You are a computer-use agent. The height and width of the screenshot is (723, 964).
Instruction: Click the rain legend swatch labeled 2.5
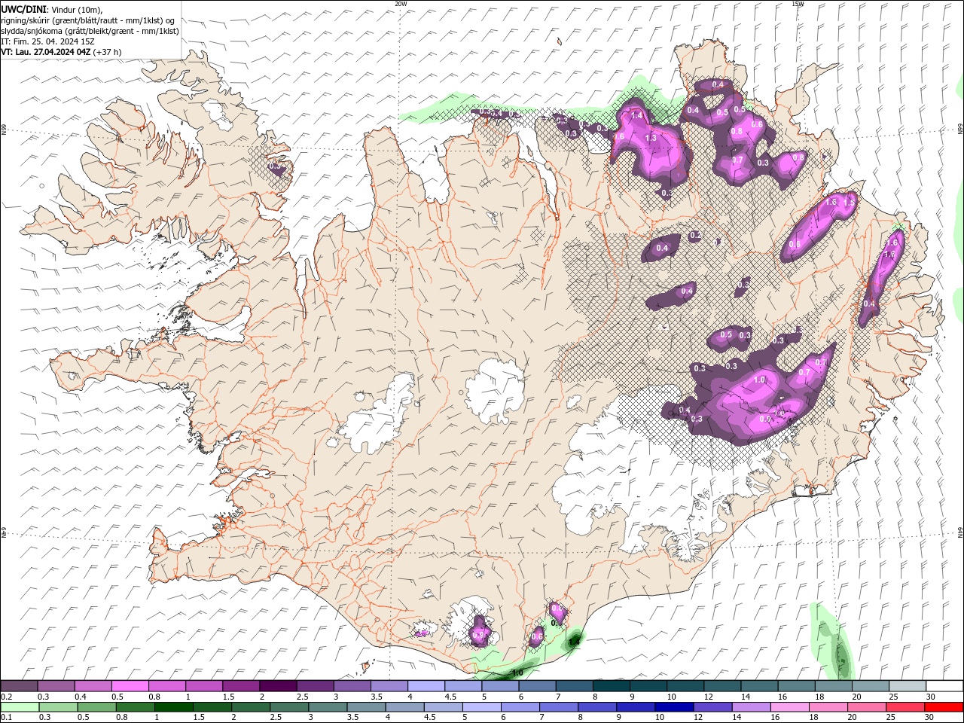click(289, 707)
